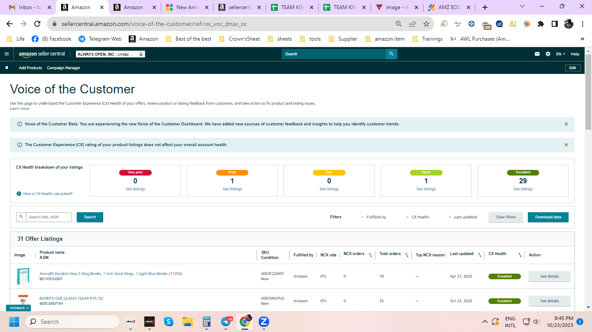The height and width of the screenshot is (332, 592).
Task: Open the Learn more link
Action: point(20,109)
